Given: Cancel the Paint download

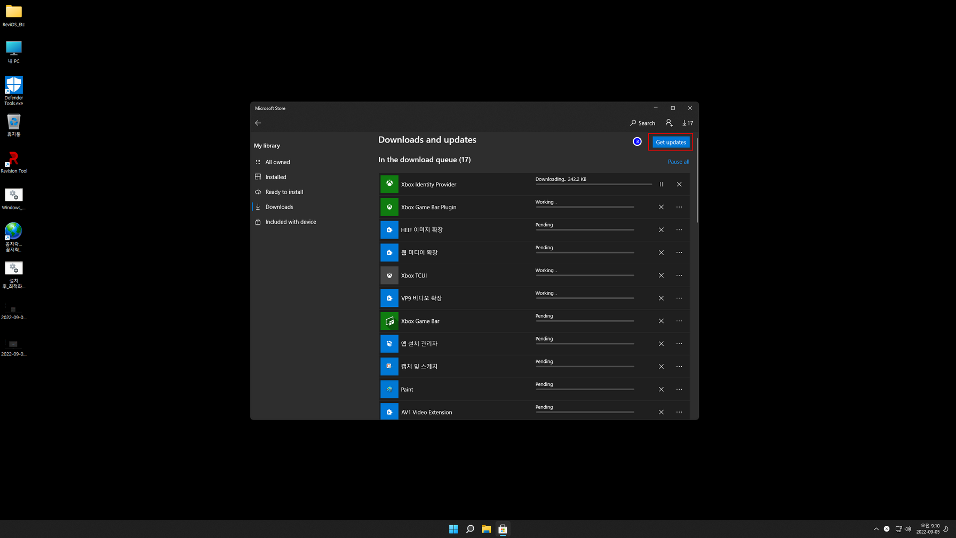Looking at the screenshot, I should tap(661, 389).
